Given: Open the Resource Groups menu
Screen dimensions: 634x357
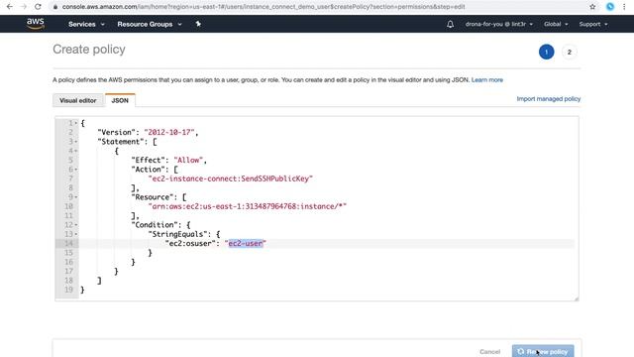Looking at the screenshot, I should (150, 24).
